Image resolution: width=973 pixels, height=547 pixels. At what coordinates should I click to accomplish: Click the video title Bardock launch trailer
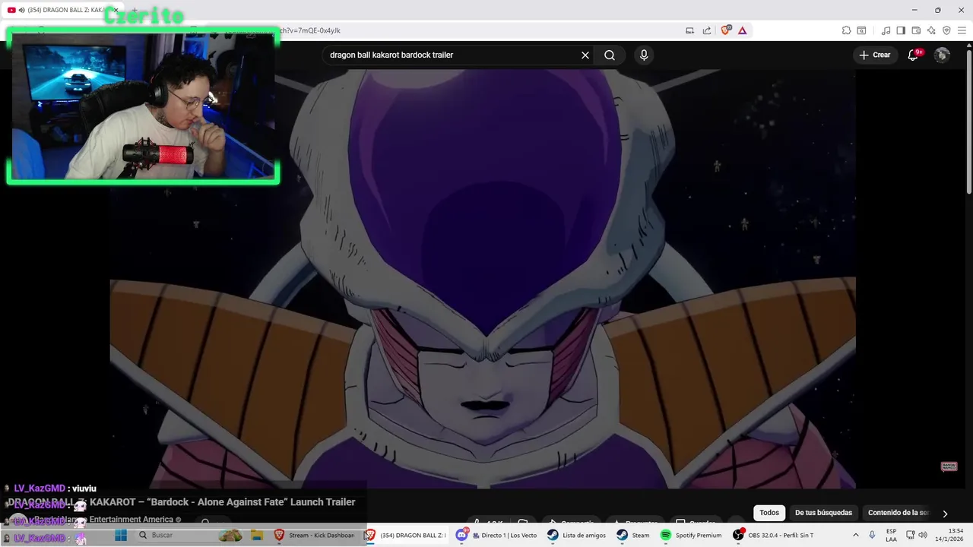(x=182, y=502)
